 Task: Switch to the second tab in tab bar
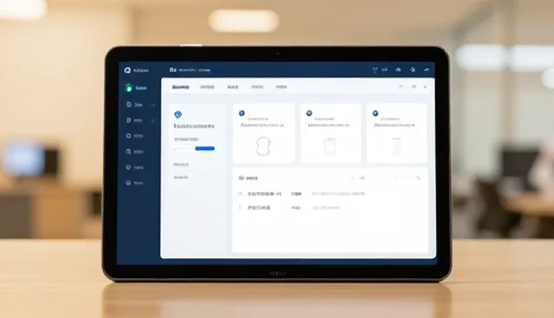coord(208,86)
